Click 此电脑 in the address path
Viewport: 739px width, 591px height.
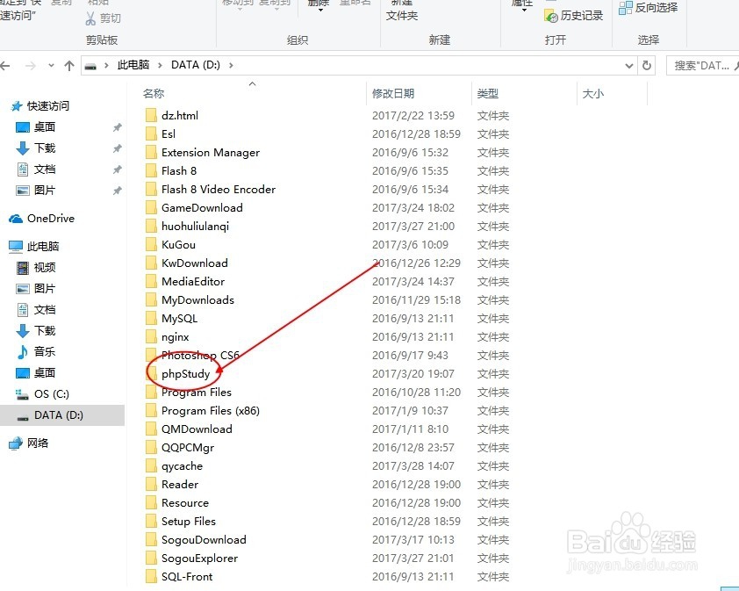pyautogui.click(x=133, y=65)
